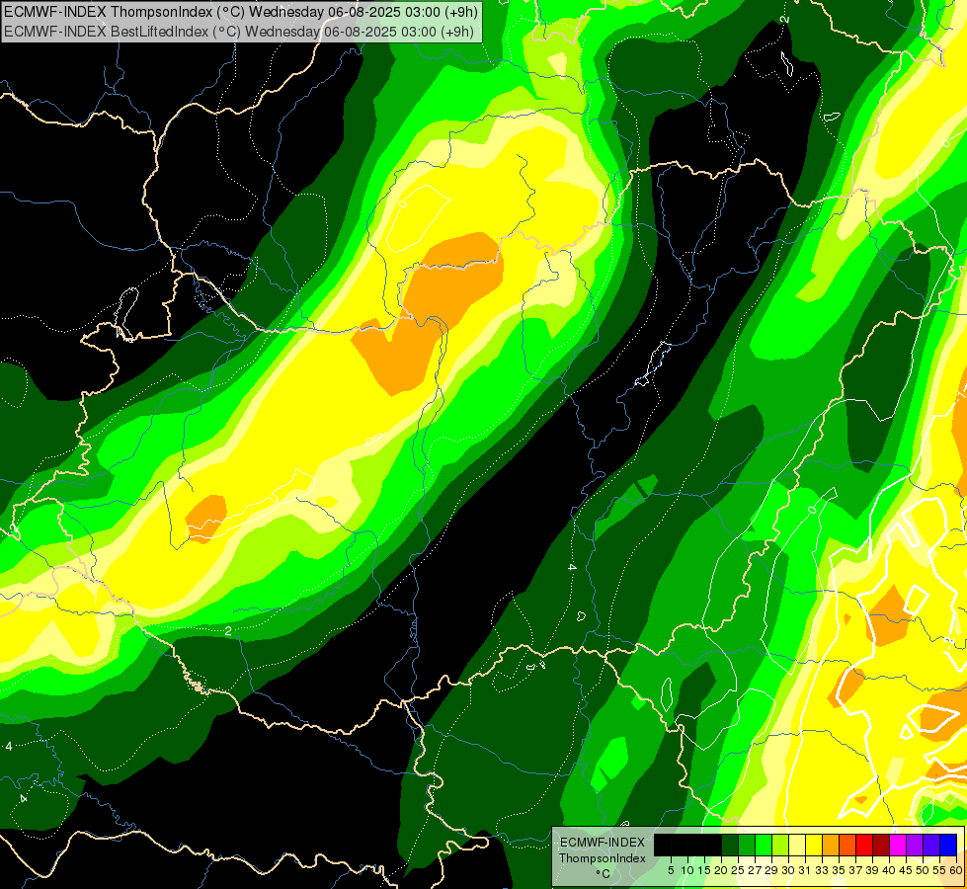Click the legend tick value 50
Screen dimensions: 967x889
click(924, 870)
